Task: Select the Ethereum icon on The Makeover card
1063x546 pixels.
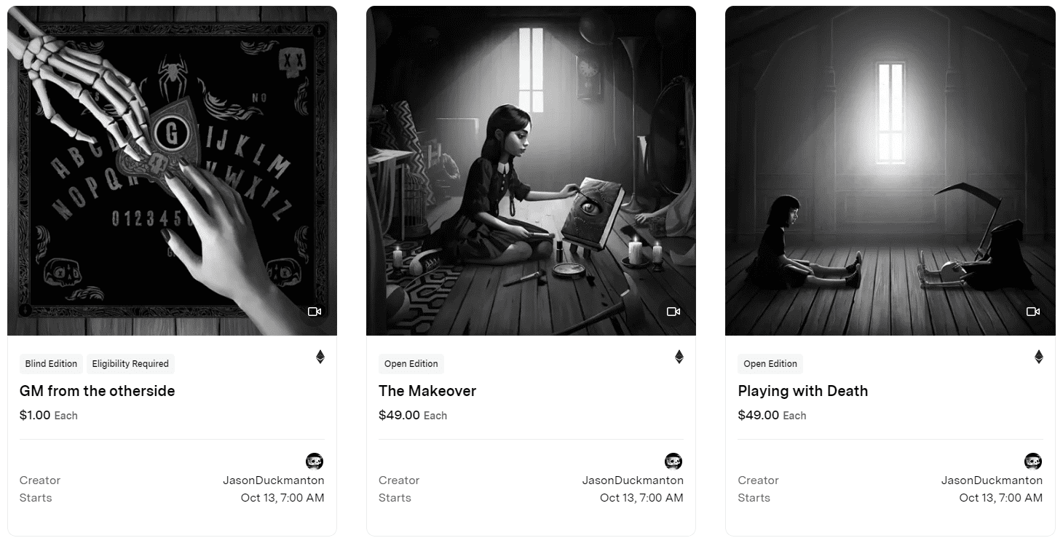Action: (679, 357)
